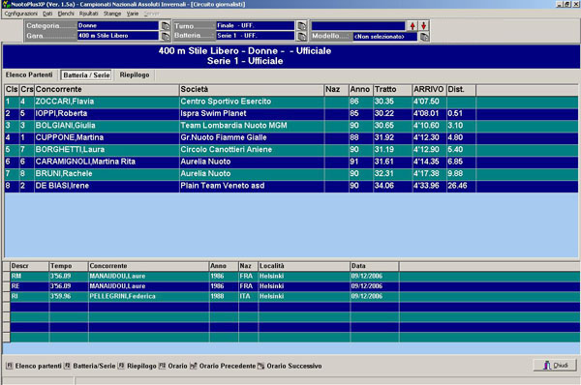581x385 pixels.
Task: Open the Stampe menu
Action: [112, 14]
